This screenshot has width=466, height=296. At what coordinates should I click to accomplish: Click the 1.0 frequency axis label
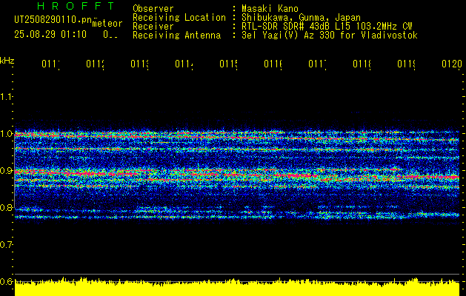[x=6, y=133]
